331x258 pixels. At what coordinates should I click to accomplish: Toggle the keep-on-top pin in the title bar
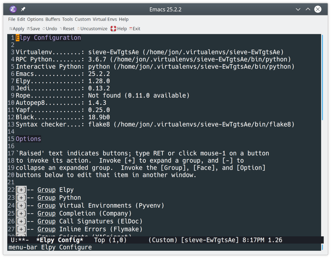22,9
